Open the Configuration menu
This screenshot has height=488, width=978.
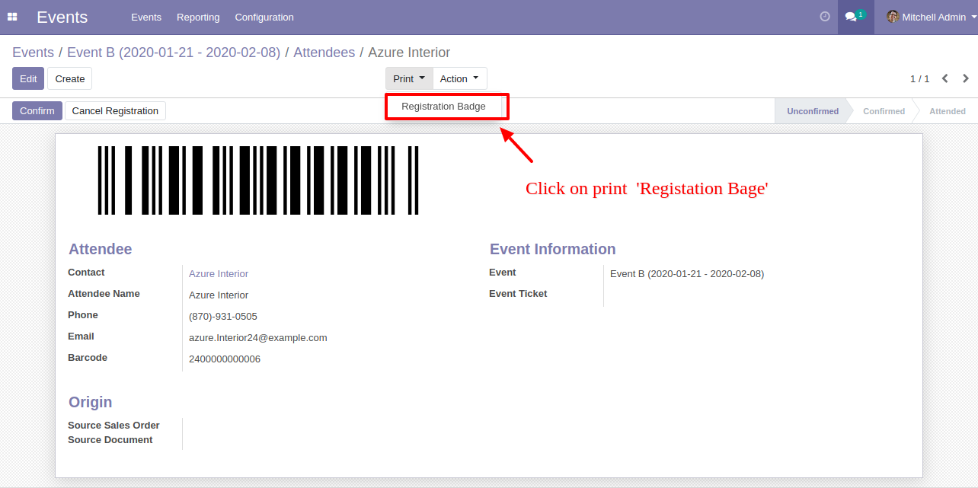[264, 17]
